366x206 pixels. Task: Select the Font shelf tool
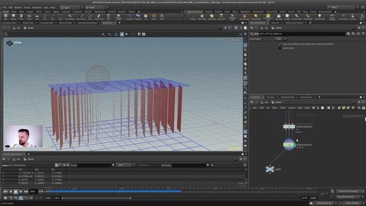tap(108, 17)
